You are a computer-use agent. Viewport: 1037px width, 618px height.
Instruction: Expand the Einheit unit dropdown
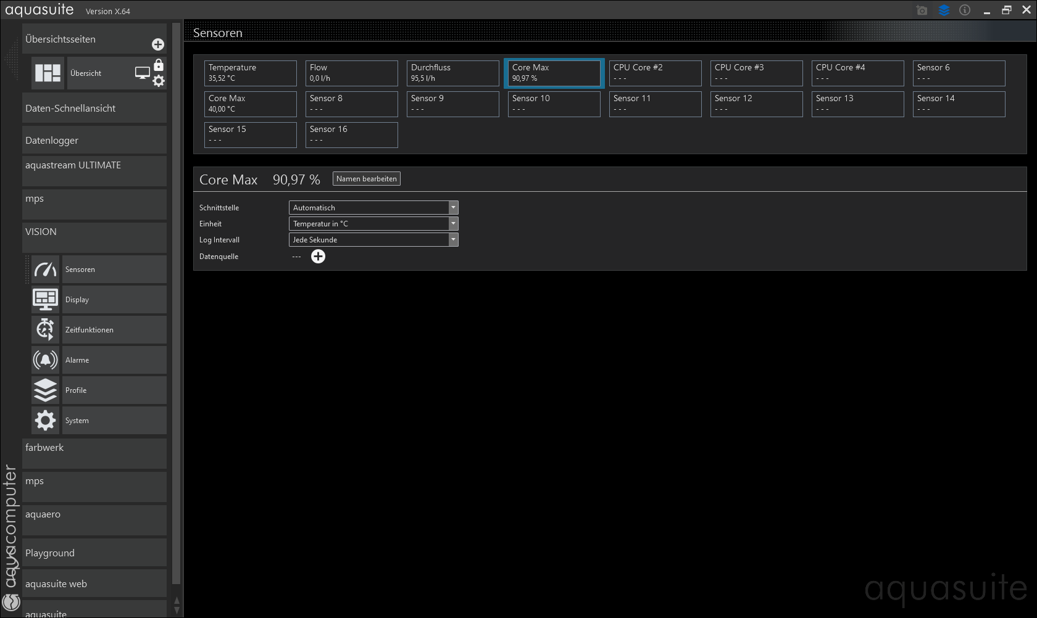pos(373,224)
